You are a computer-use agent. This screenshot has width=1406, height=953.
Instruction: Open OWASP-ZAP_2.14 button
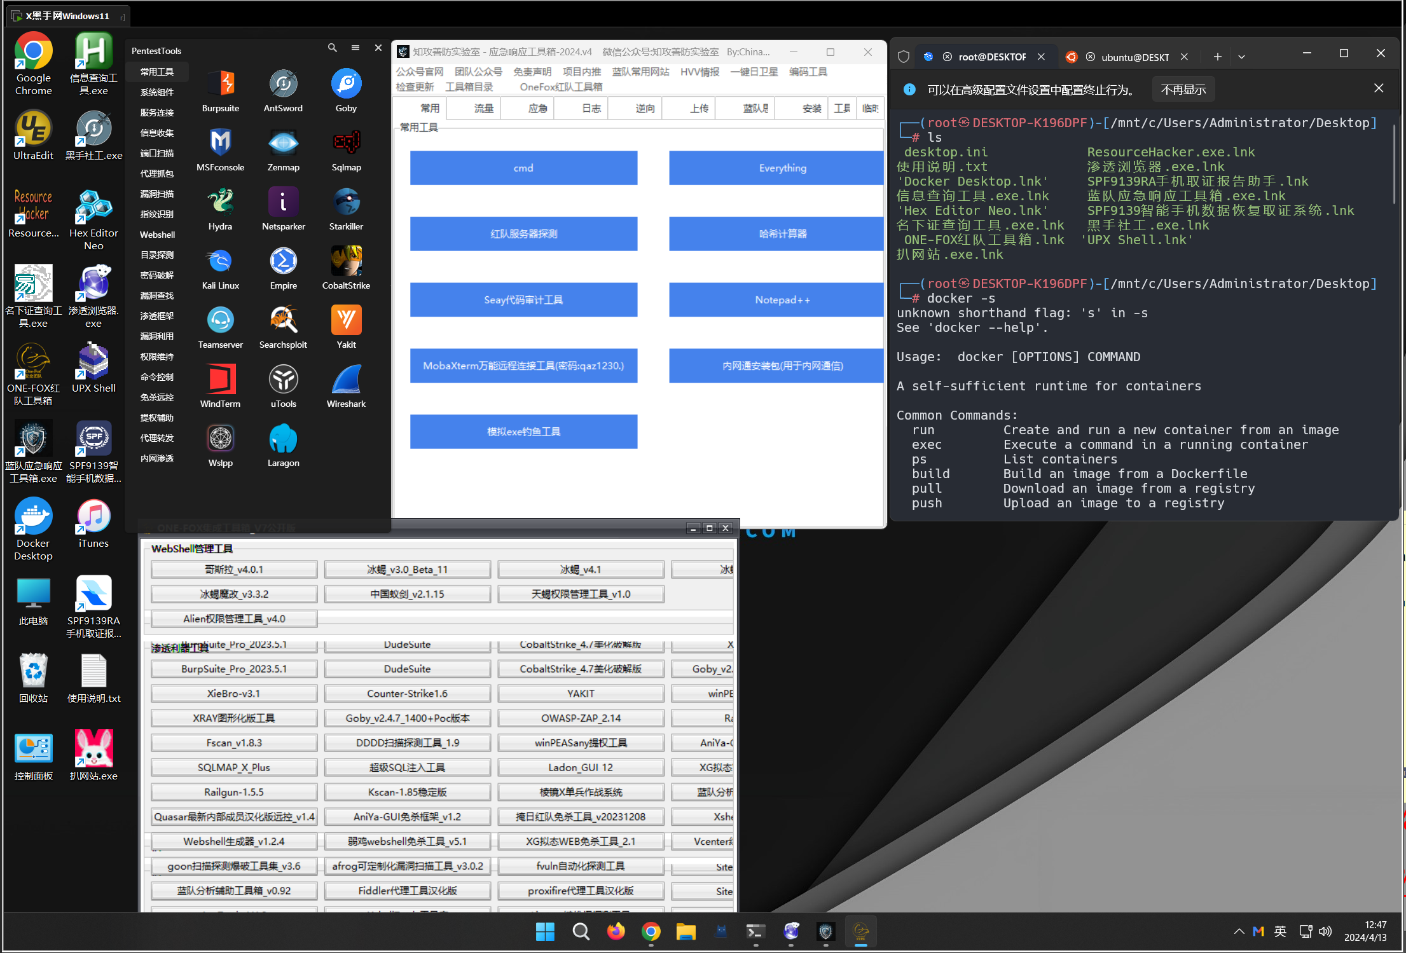581,718
